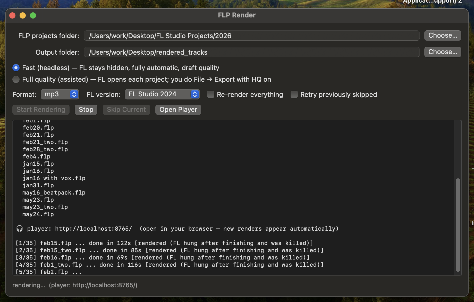The image size is (474, 302).
Task: Choose the FLP projects folder
Action: coord(443,36)
